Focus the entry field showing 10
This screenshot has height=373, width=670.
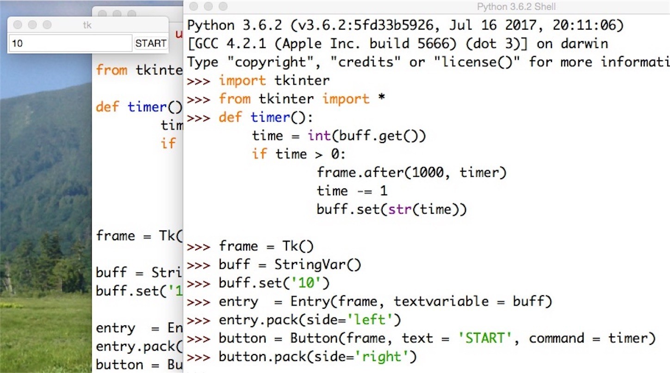click(70, 44)
